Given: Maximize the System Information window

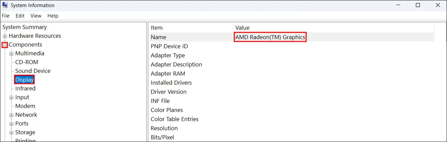Looking at the screenshot, I should [x=418, y=5].
